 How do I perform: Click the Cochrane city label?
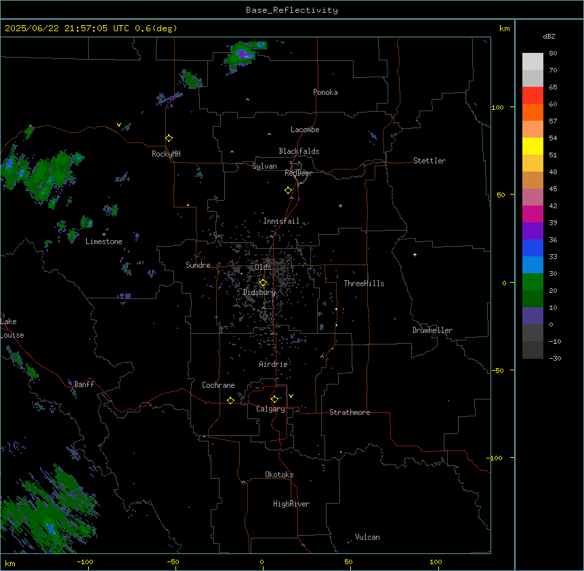click(x=218, y=385)
